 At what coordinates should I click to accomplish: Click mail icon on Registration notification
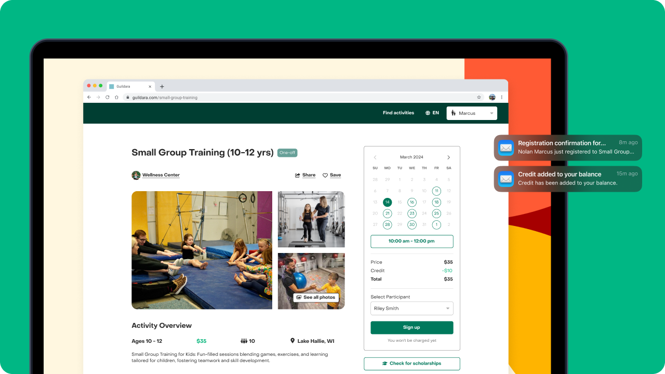[x=506, y=148]
